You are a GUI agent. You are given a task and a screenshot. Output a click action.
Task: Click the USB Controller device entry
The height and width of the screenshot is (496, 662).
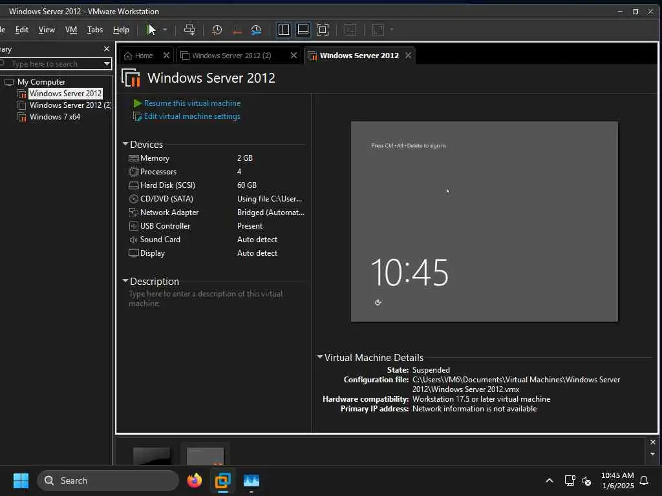(165, 225)
